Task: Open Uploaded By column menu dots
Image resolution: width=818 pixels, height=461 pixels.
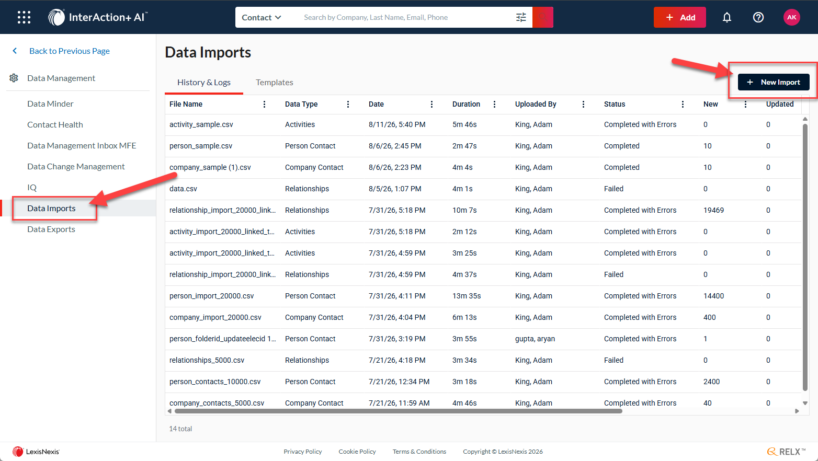Action: 583,104
